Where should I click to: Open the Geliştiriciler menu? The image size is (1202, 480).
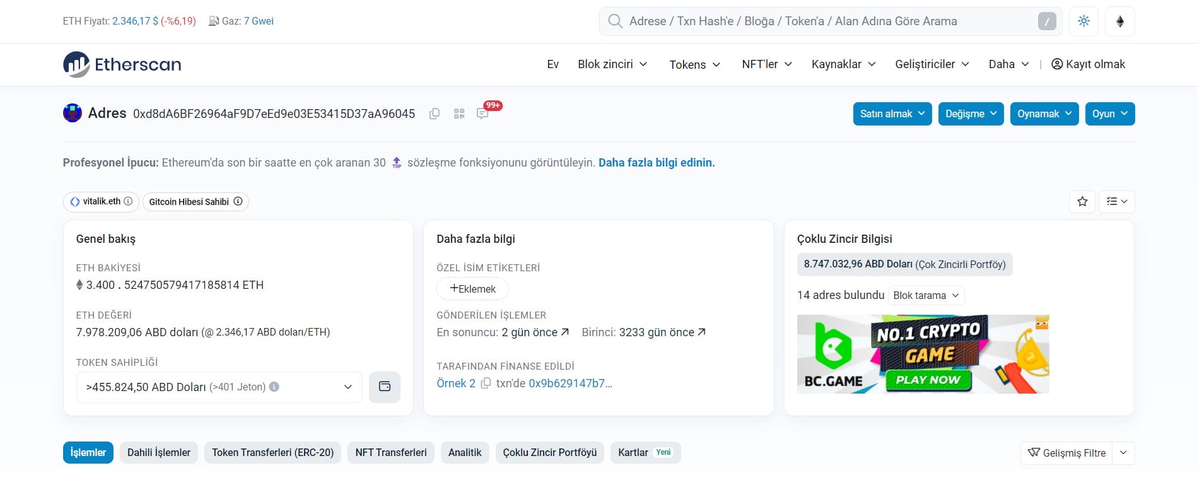(x=932, y=64)
